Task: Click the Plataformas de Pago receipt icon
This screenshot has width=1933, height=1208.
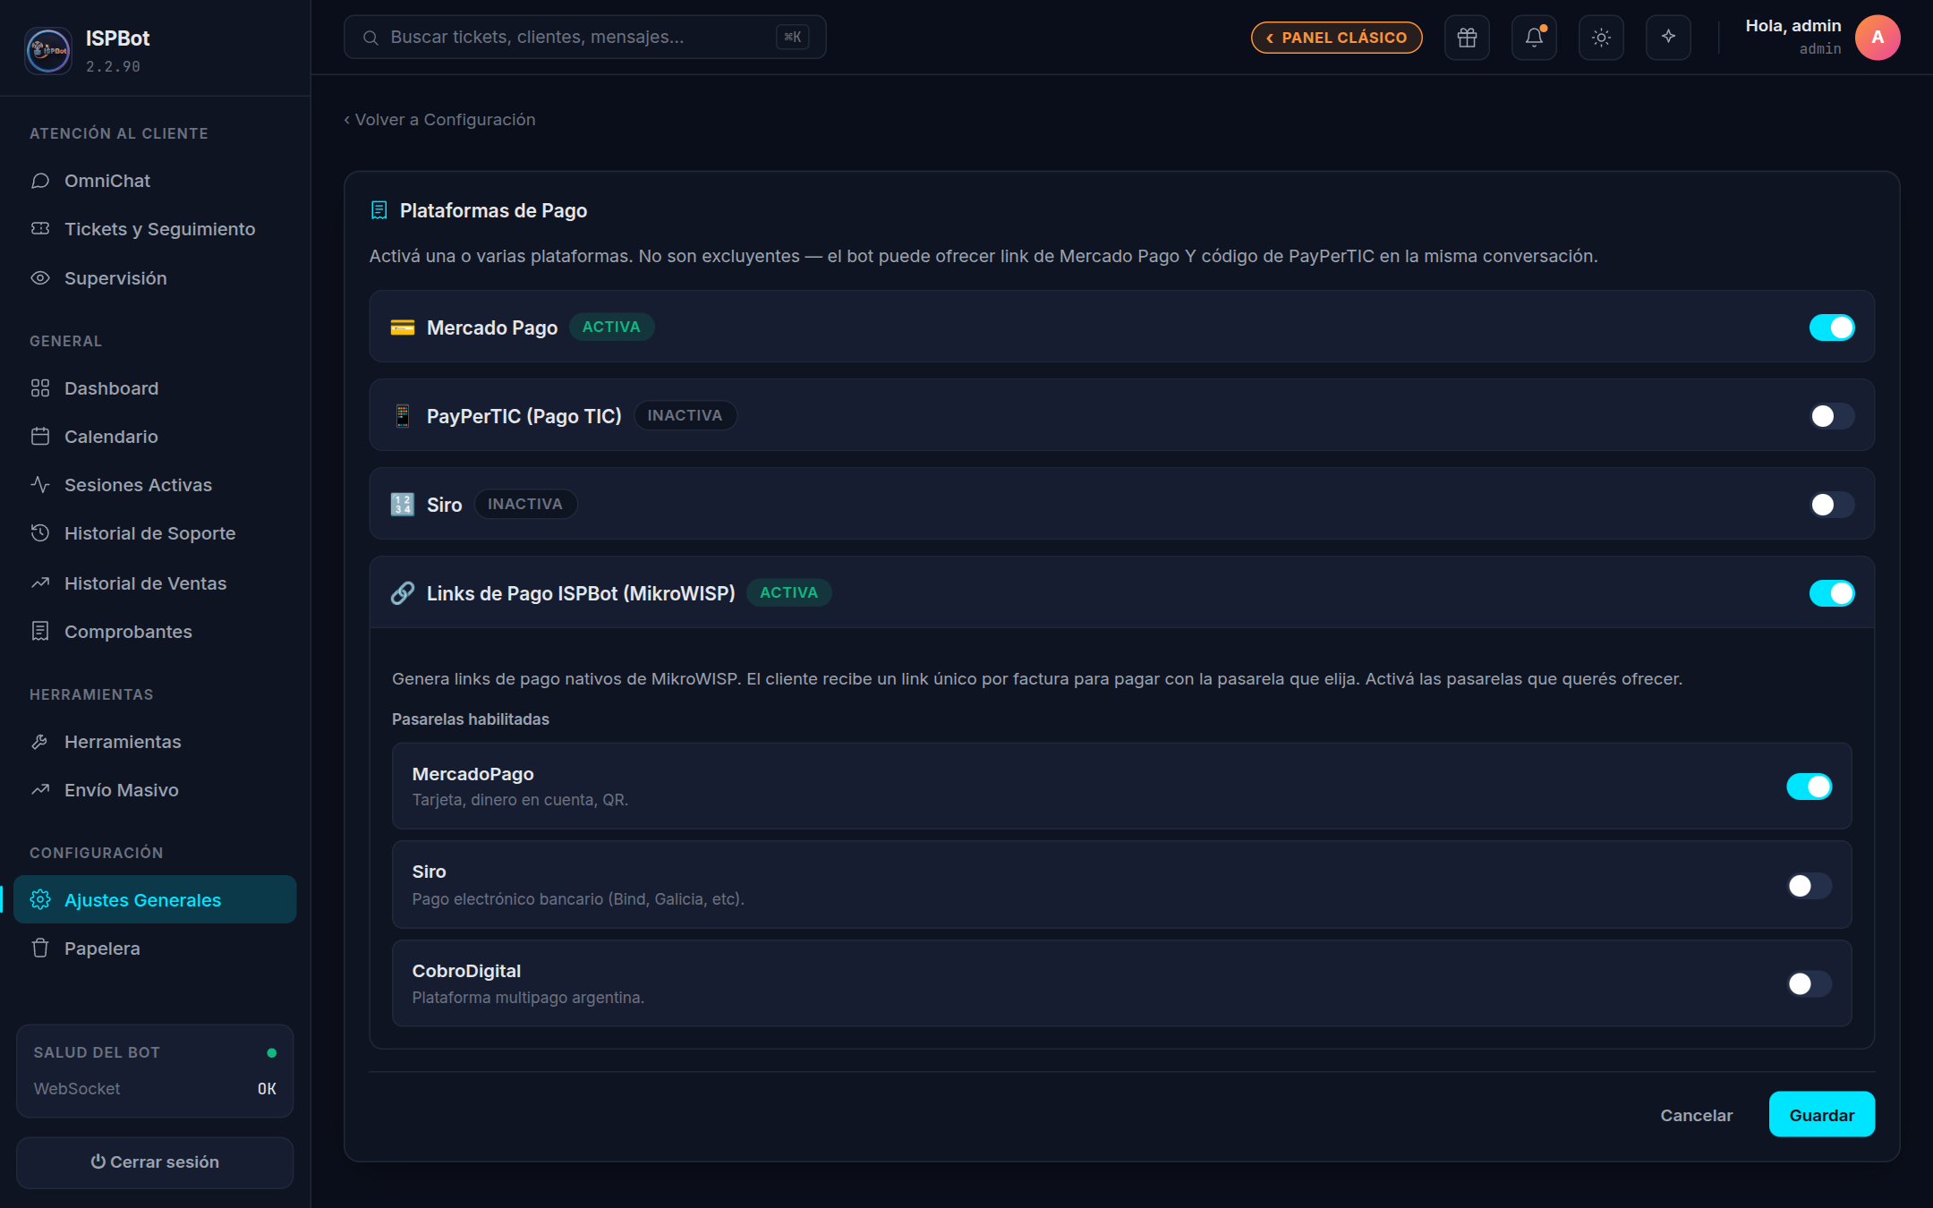Action: click(379, 210)
